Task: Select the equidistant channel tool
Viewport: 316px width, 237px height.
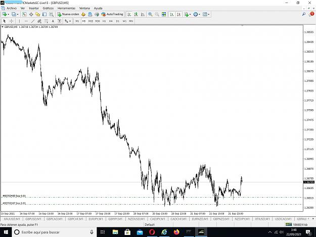Action: click(x=39, y=21)
